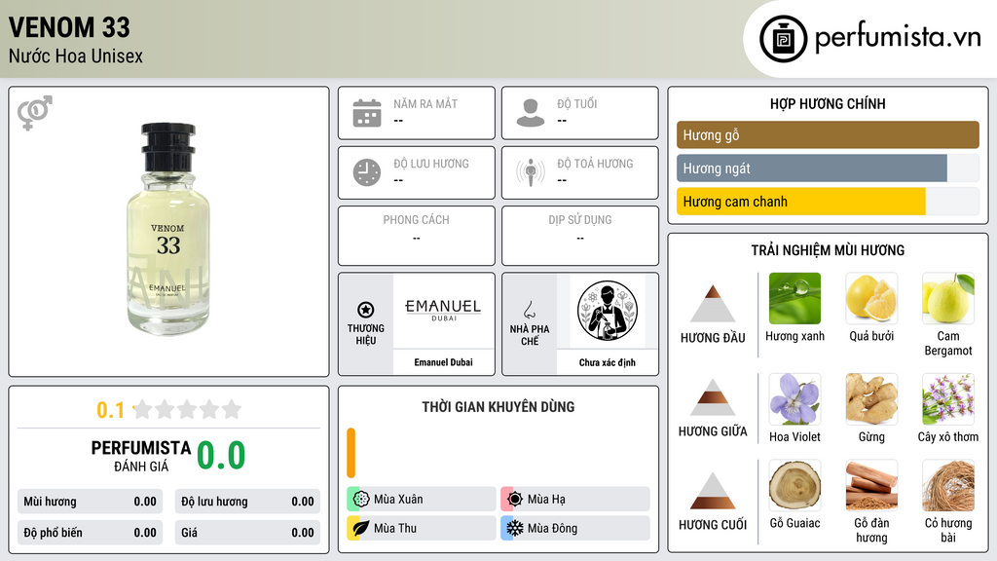Click the orange 0.1 rating value
Image resolution: width=997 pixels, height=561 pixels.
tap(110, 410)
